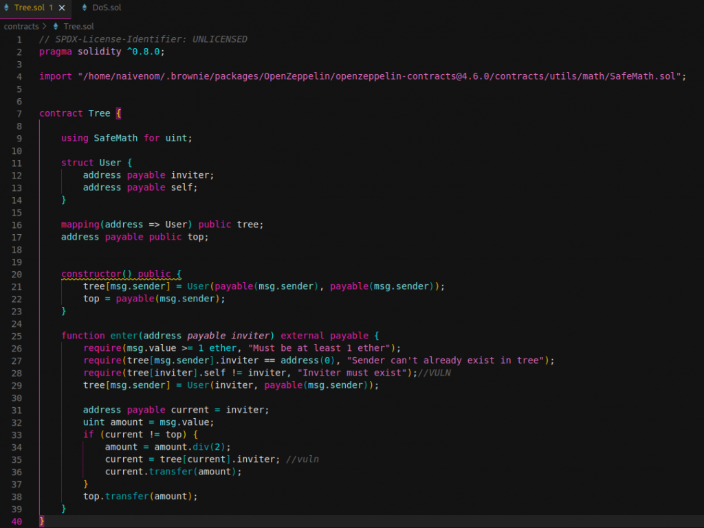Open the Tree.sol breadcrumb dropdown
Screen dimensions: 704x528
tap(78, 26)
